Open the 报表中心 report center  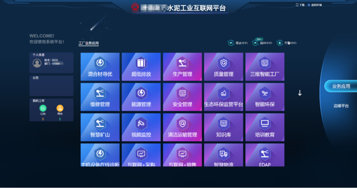(x=238, y=43)
